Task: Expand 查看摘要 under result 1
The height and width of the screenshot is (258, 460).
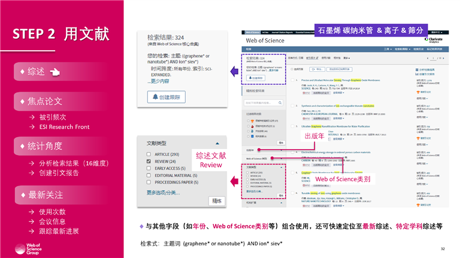Action: tap(338, 93)
